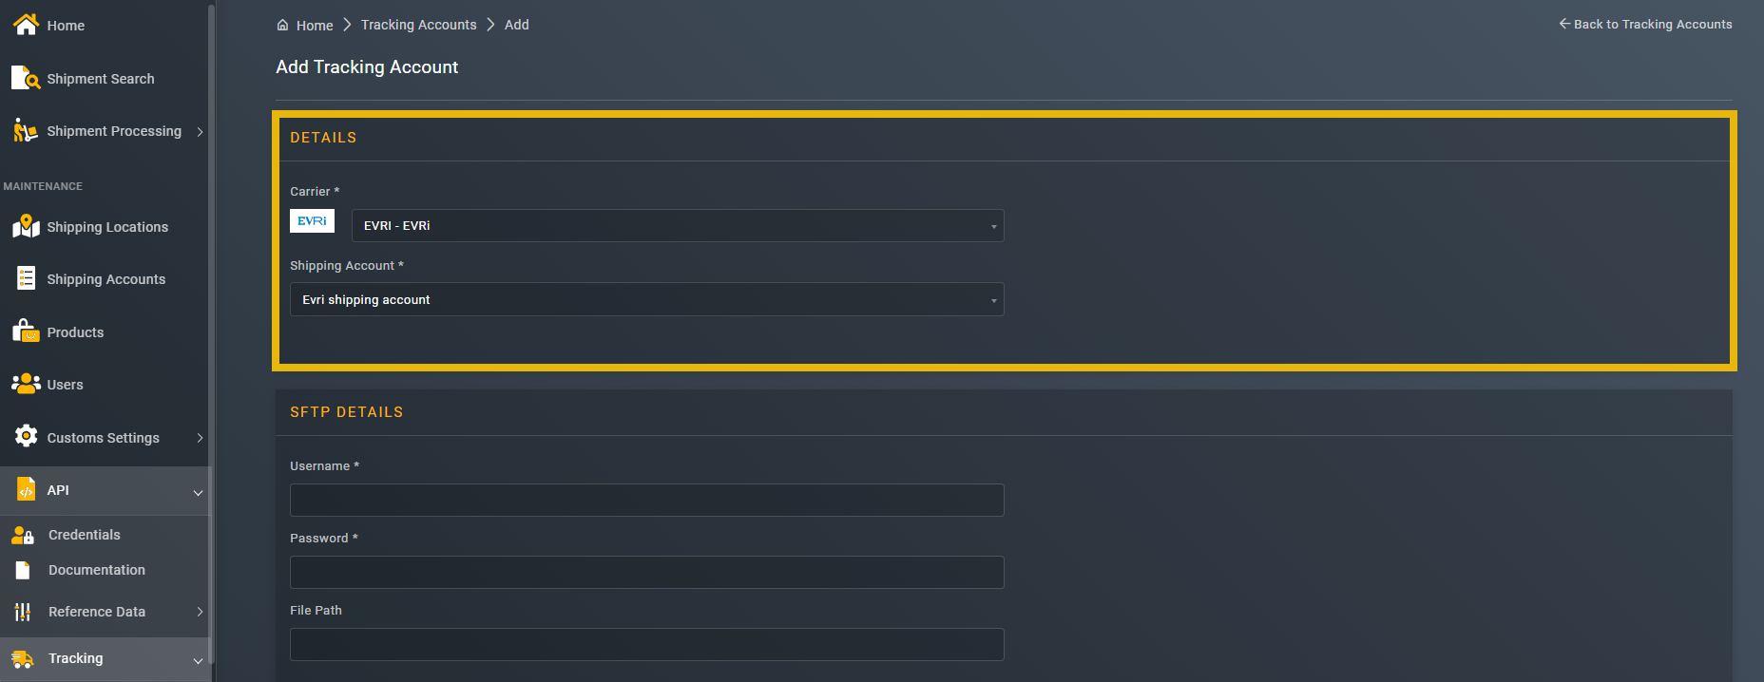The width and height of the screenshot is (1764, 682).
Task: Select the Customs Settings gear icon
Action: pyautogui.click(x=24, y=437)
